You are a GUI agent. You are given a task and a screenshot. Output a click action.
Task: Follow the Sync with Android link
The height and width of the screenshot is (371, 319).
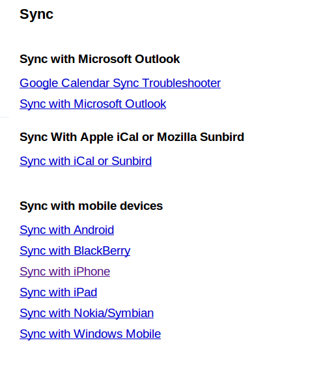(67, 230)
